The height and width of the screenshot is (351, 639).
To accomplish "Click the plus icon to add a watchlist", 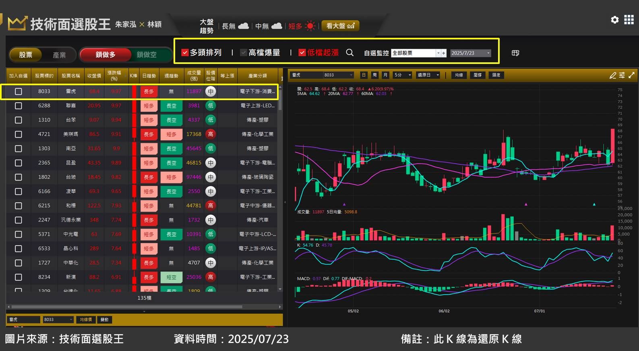I will coord(444,53).
